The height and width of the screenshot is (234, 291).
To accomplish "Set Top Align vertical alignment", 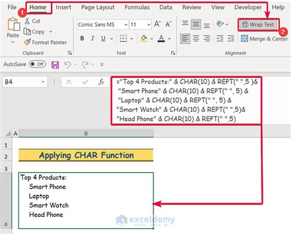I will pos(185,23).
